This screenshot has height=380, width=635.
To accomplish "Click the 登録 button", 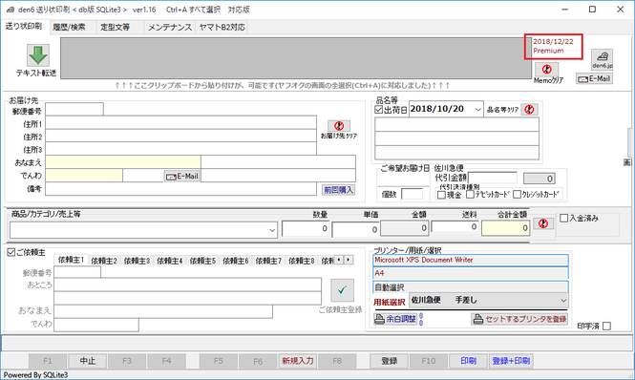I will [x=390, y=361].
